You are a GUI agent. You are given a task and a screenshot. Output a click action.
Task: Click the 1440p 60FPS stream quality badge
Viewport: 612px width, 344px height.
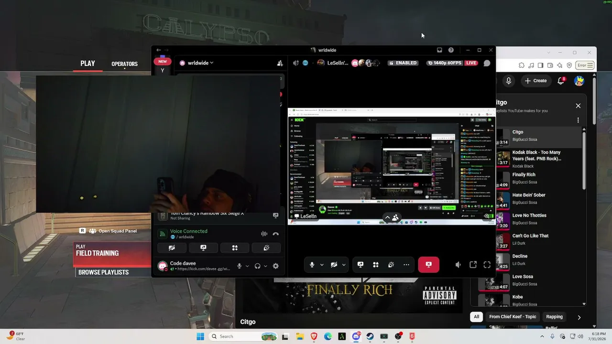click(x=445, y=63)
